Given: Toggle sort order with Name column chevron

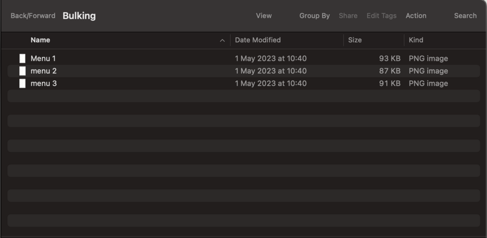Looking at the screenshot, I should click(222, 41).
